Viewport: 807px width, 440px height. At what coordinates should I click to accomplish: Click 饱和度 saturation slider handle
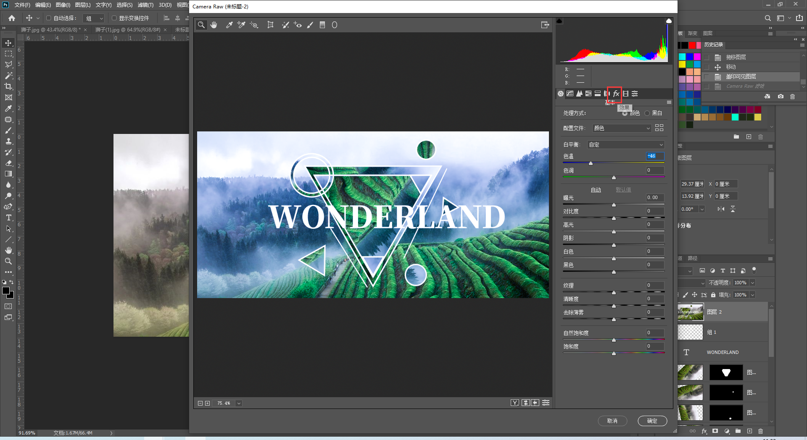pyautogui.click(x=614, y=354)
